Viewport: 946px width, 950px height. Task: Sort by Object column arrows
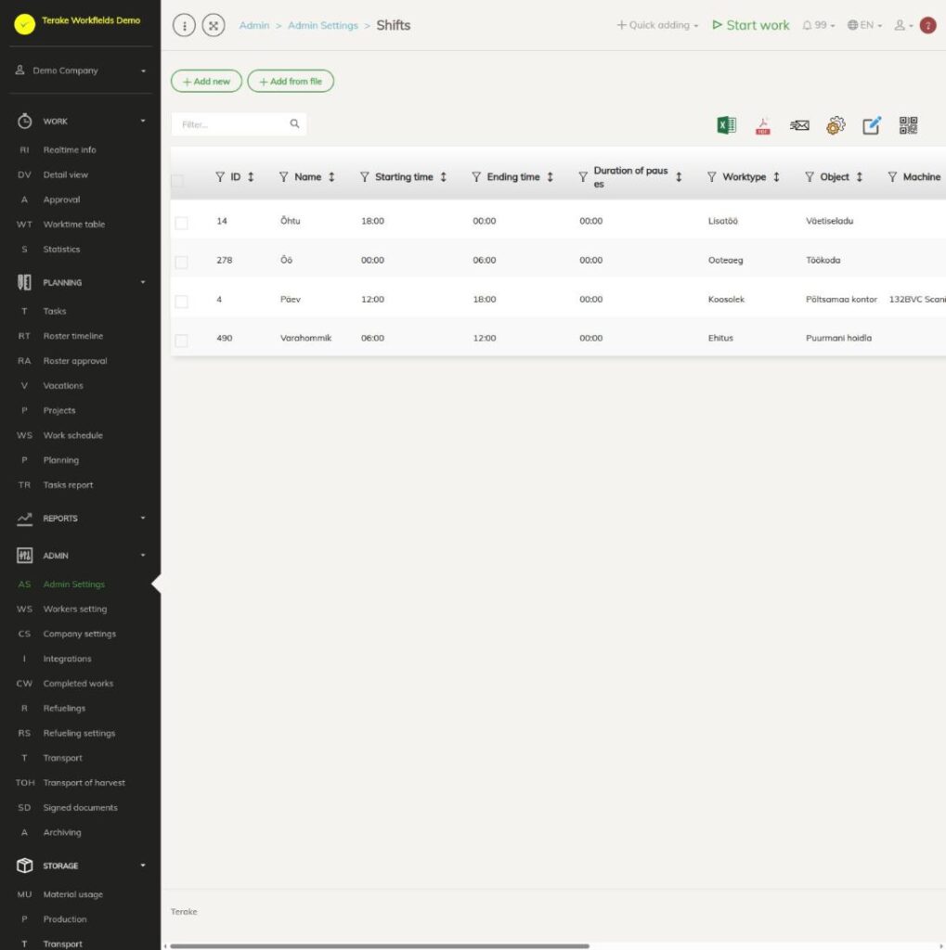point(860,177)
